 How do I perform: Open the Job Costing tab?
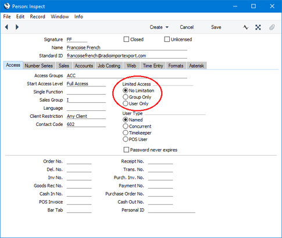[109, 66]
